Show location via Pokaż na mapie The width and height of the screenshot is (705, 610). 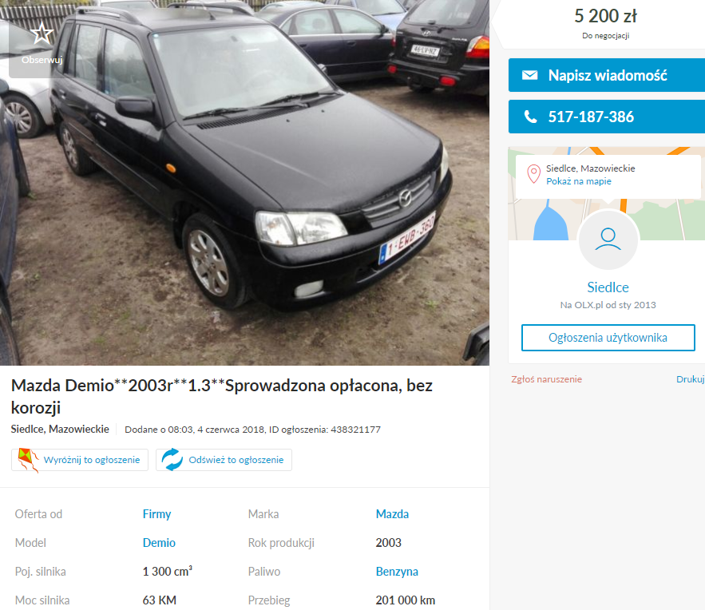[x=579, y=181]
